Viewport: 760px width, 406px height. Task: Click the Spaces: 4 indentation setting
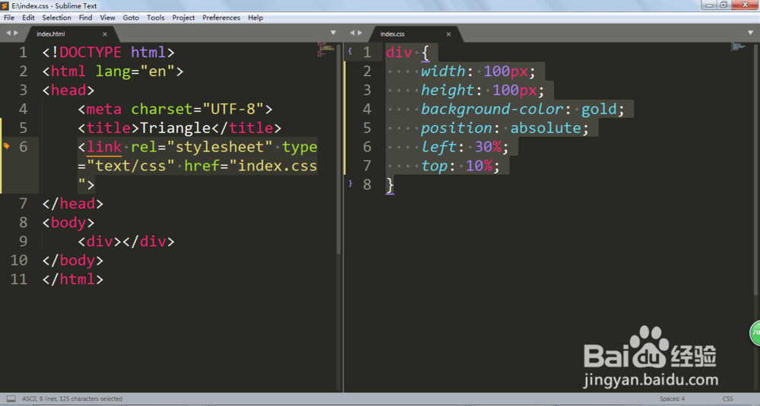click(672, 398)
